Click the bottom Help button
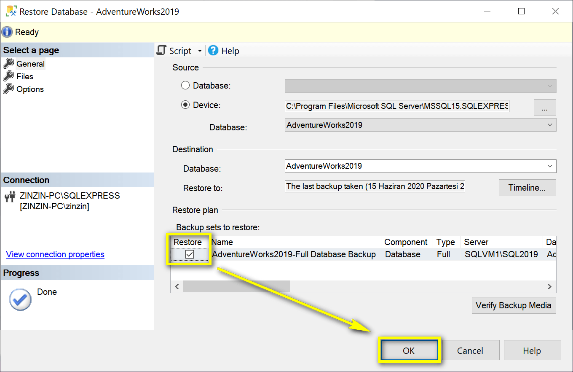 tap(532, 350)
